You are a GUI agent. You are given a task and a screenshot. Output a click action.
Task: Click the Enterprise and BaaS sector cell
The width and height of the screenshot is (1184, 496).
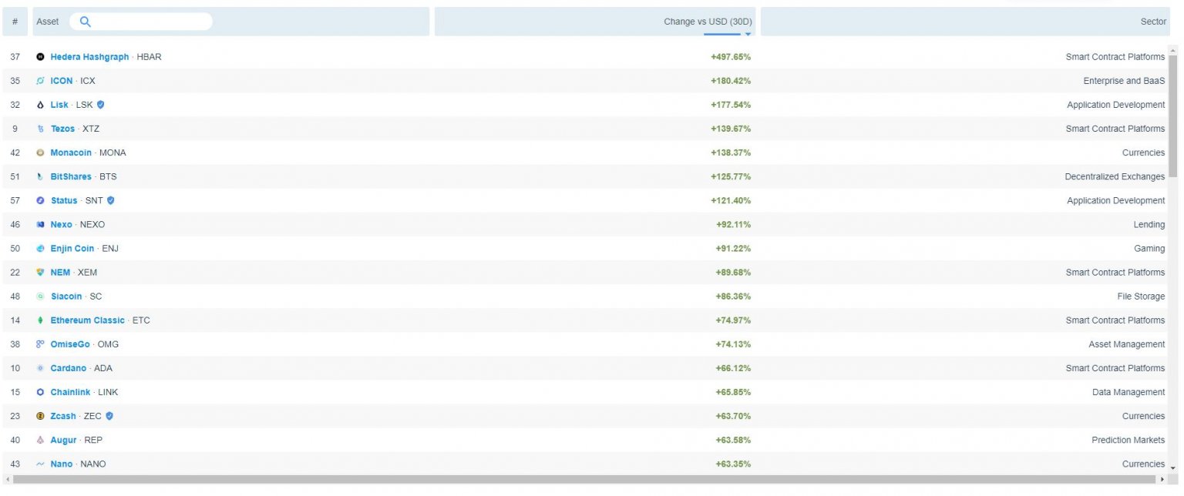pos(1124,81)
